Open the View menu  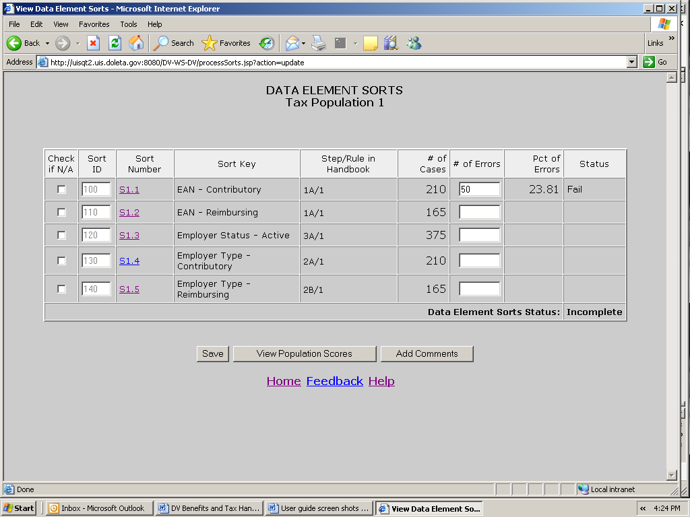pyautogui.click(x=61, y=24)
